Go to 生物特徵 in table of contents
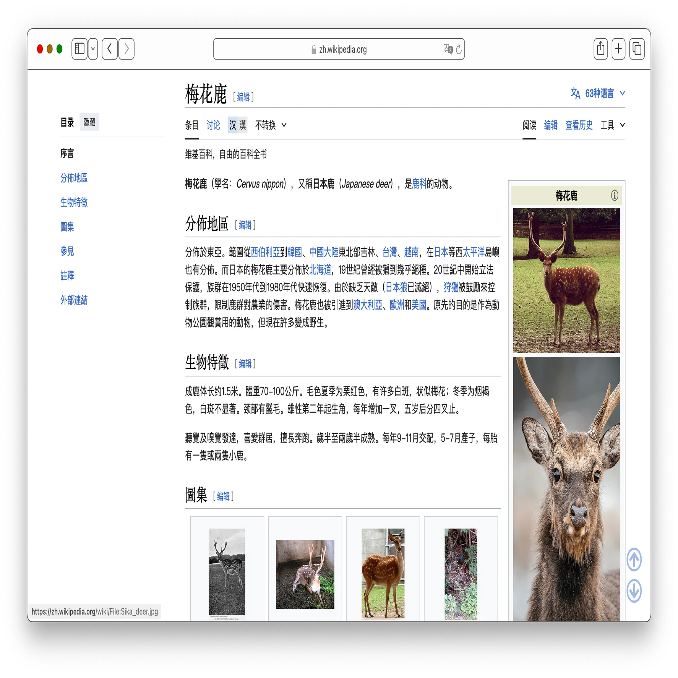 point(74,202)
